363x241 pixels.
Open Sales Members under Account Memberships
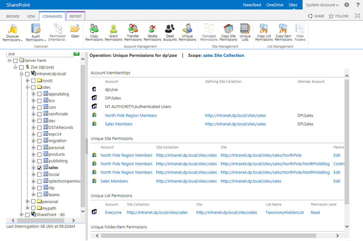(x=118, y=124)
